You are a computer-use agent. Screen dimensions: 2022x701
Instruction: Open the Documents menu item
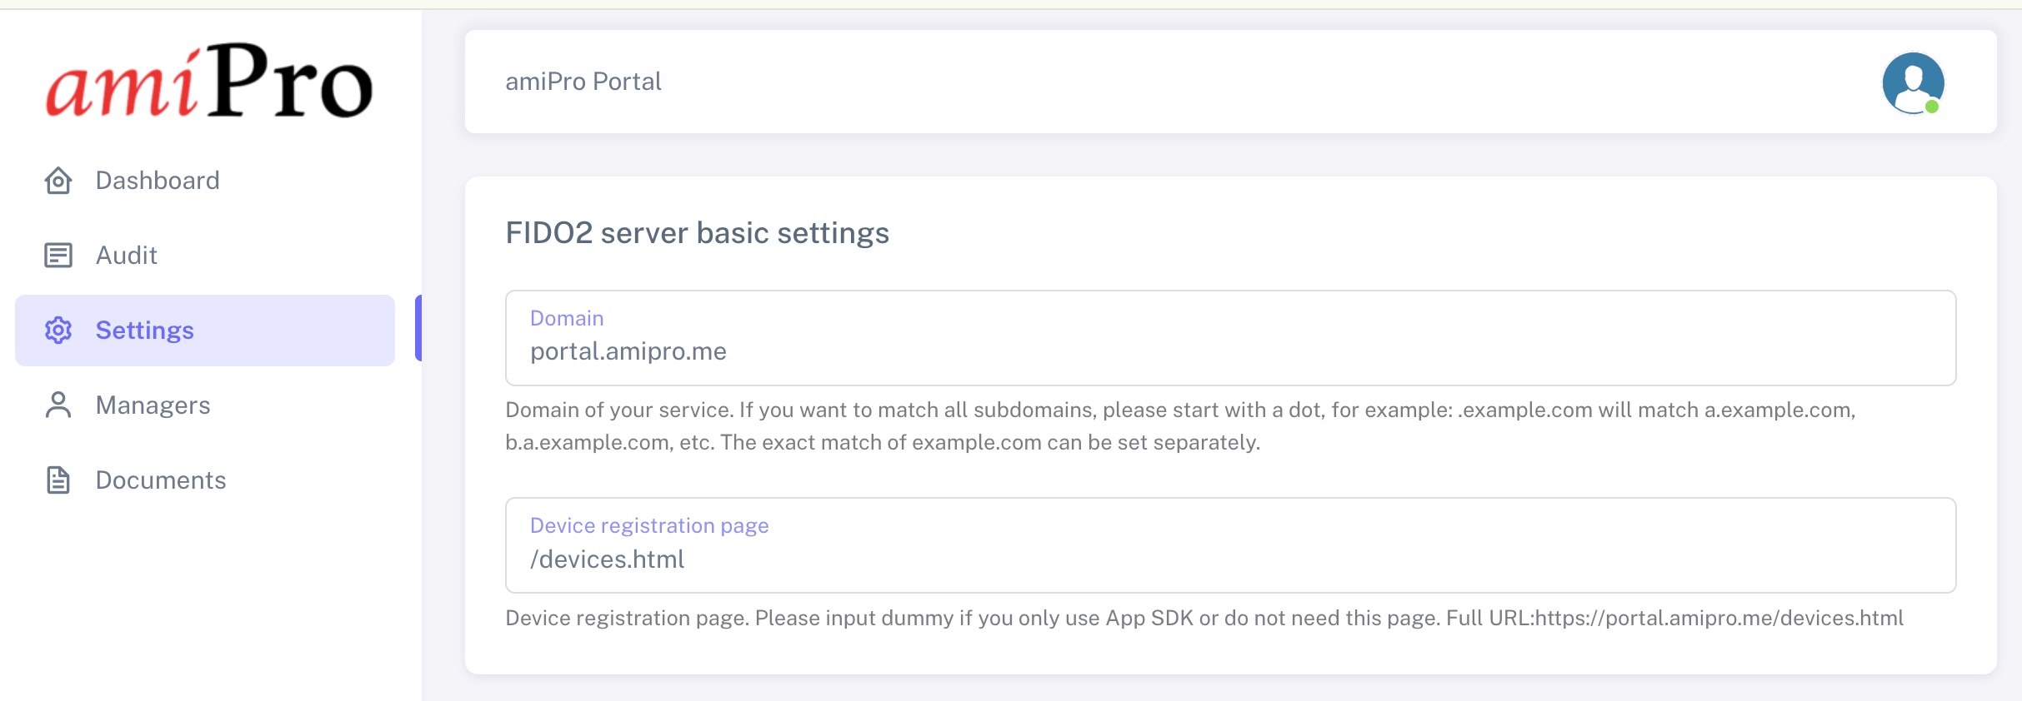click(x=161, y=480)
